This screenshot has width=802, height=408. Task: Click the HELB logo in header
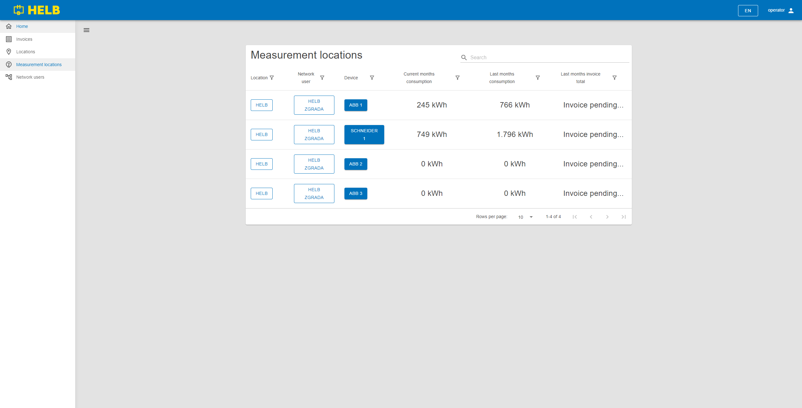click(37, 10)
